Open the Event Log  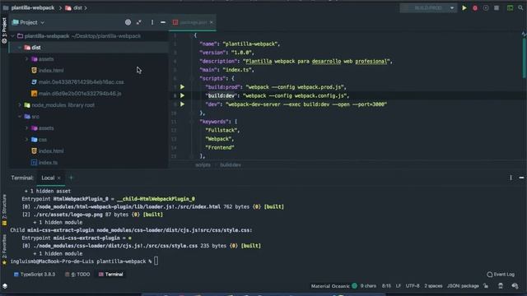pos(501,275)
